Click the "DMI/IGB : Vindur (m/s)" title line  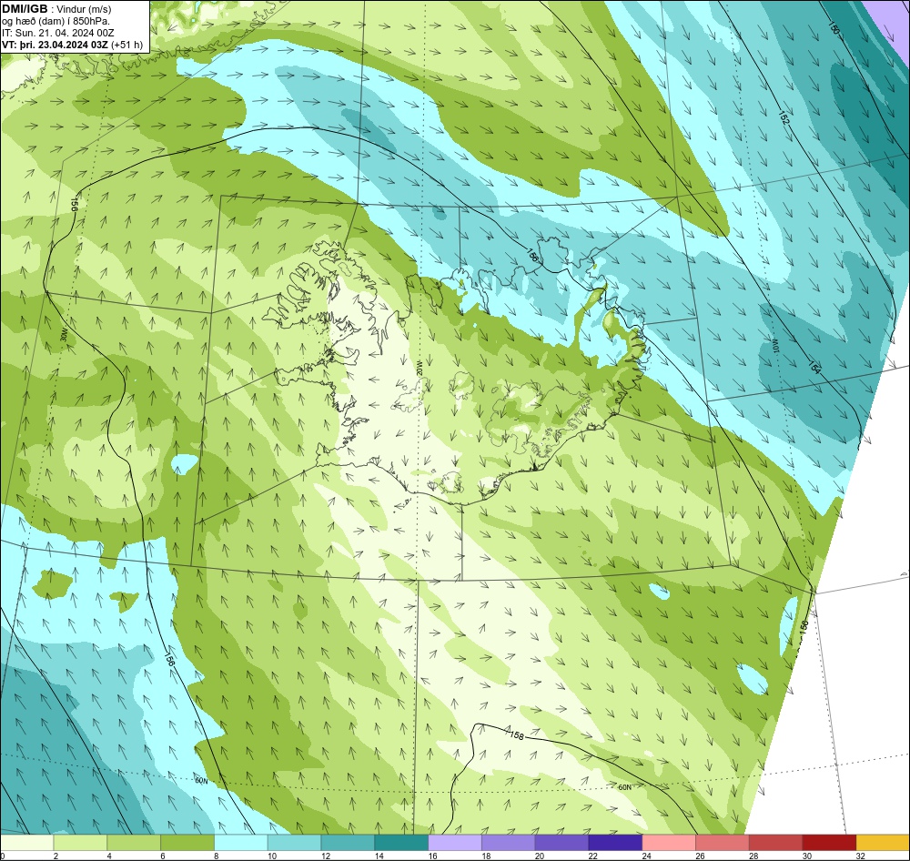[56, 9]
